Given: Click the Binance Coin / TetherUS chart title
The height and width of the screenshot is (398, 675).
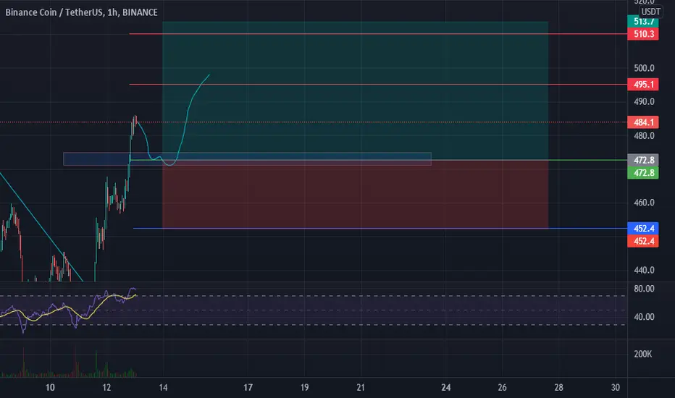Looking at the screenshot, I should [81, 12].
